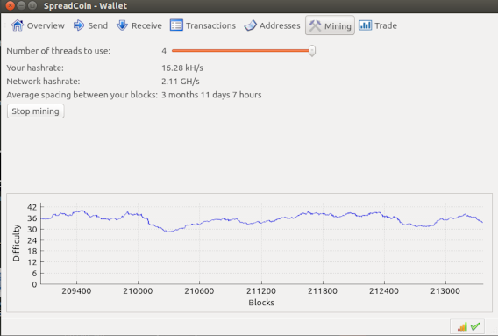This screenshot has width=498, height=336.
Task: Click the green sync checkmark icon
Action: pos(475,326)
